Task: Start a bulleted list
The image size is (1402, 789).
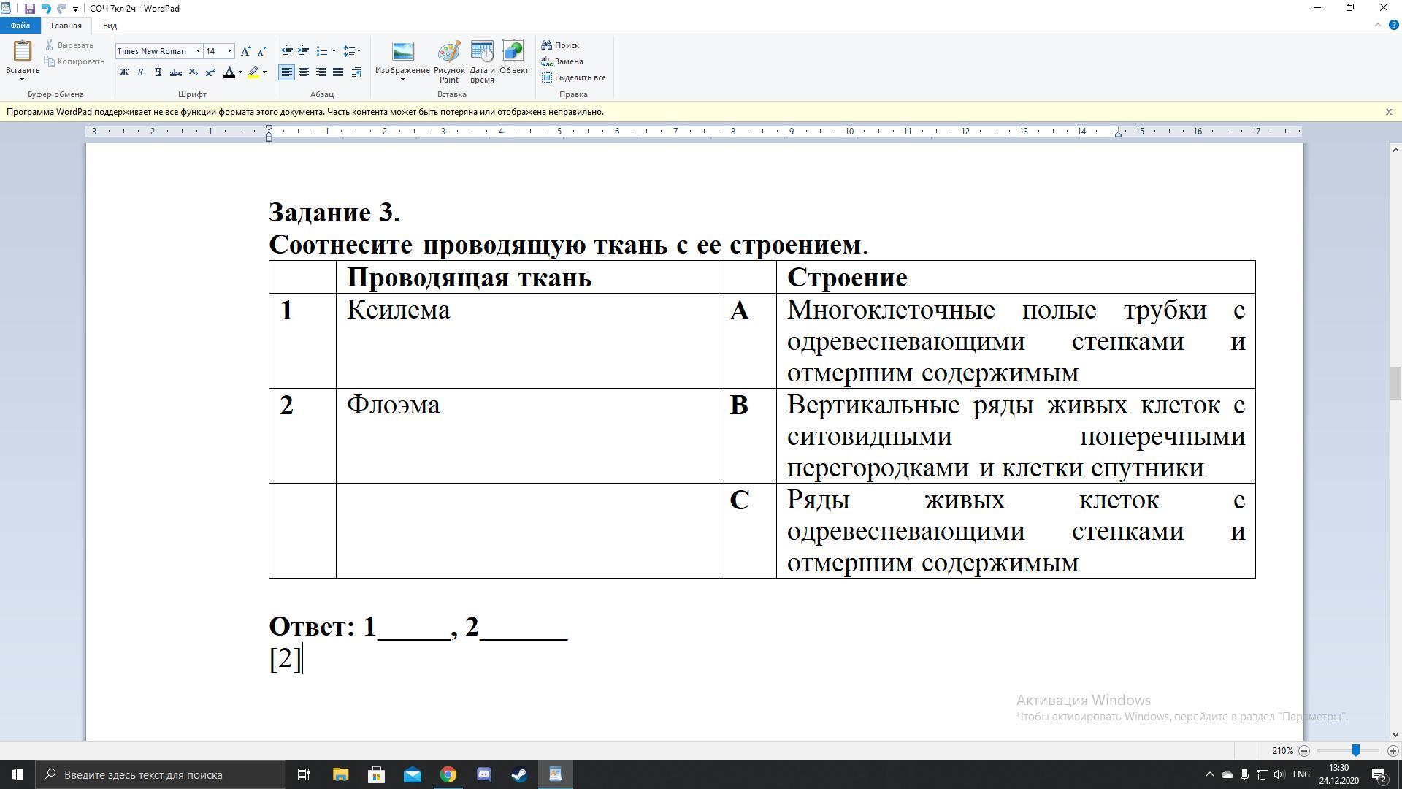Action: point(321,51)
